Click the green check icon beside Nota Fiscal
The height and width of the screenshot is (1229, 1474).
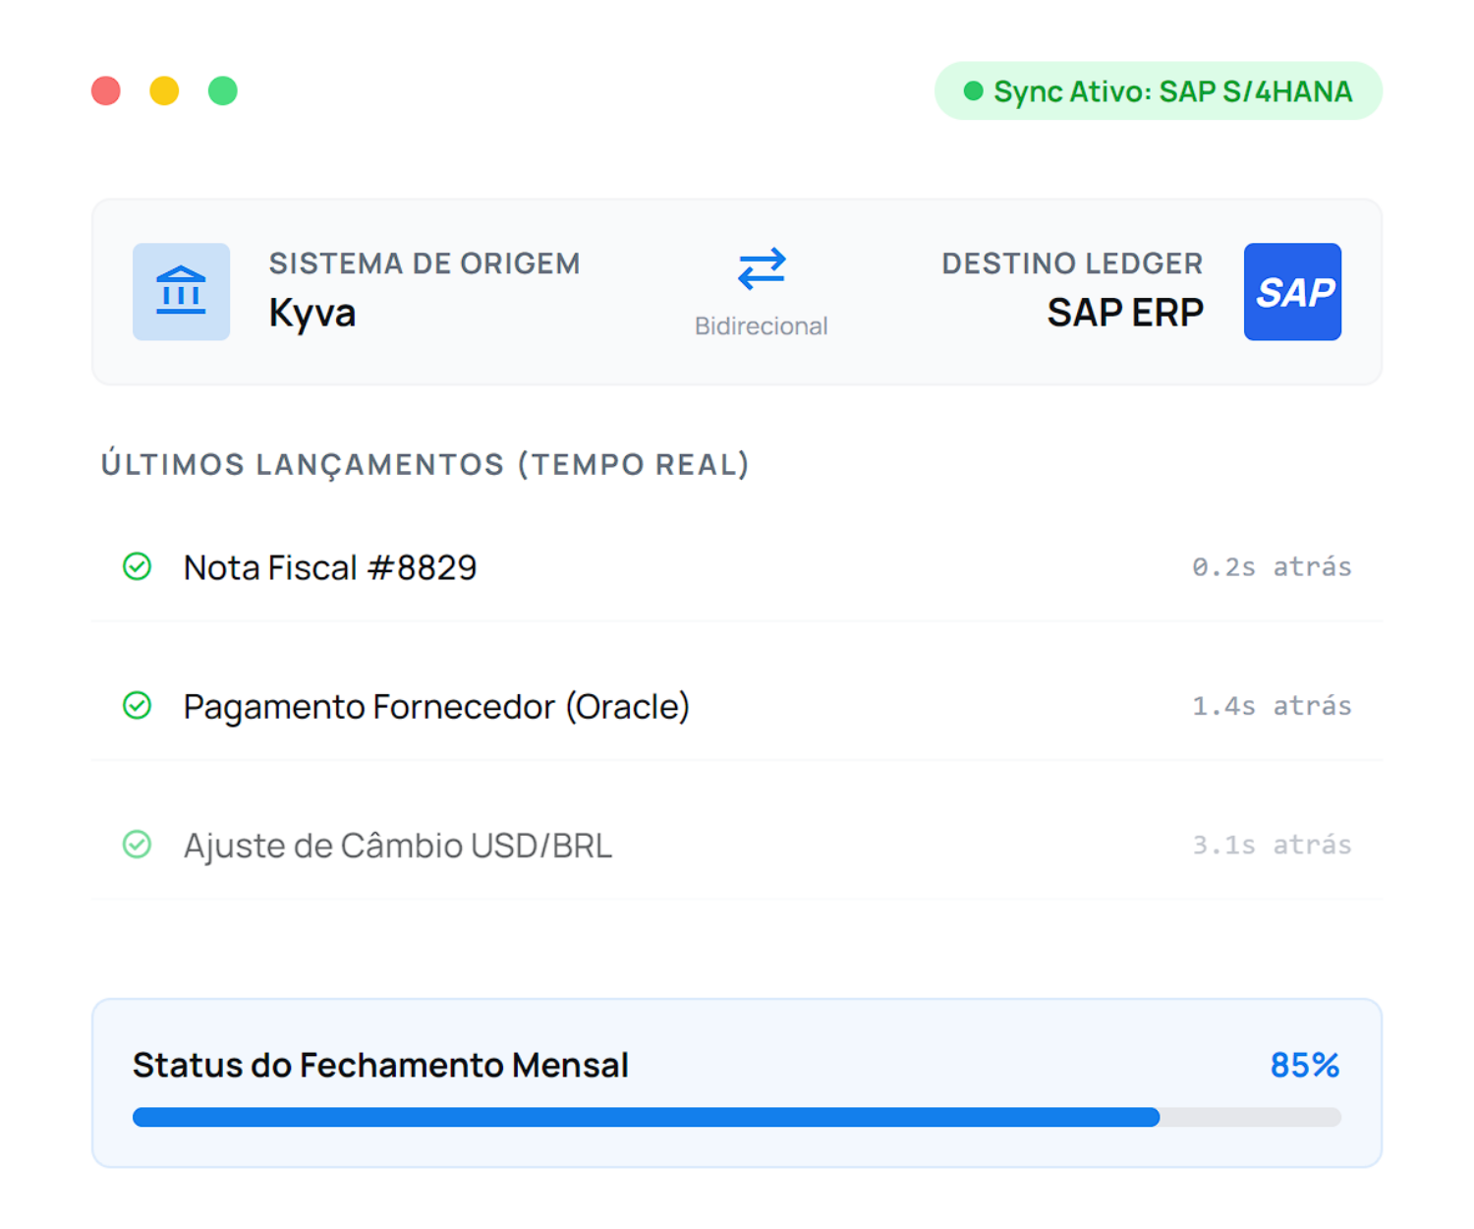point(137,566)
